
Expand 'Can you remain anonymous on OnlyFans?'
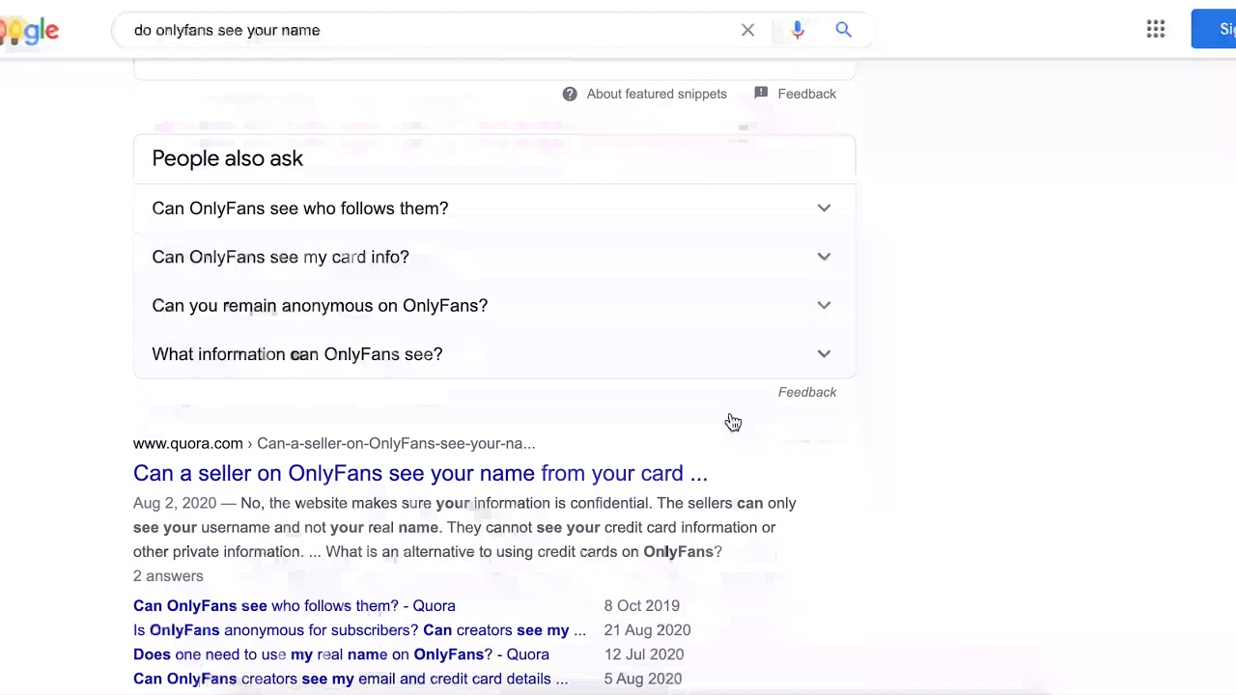click(494, 305)
